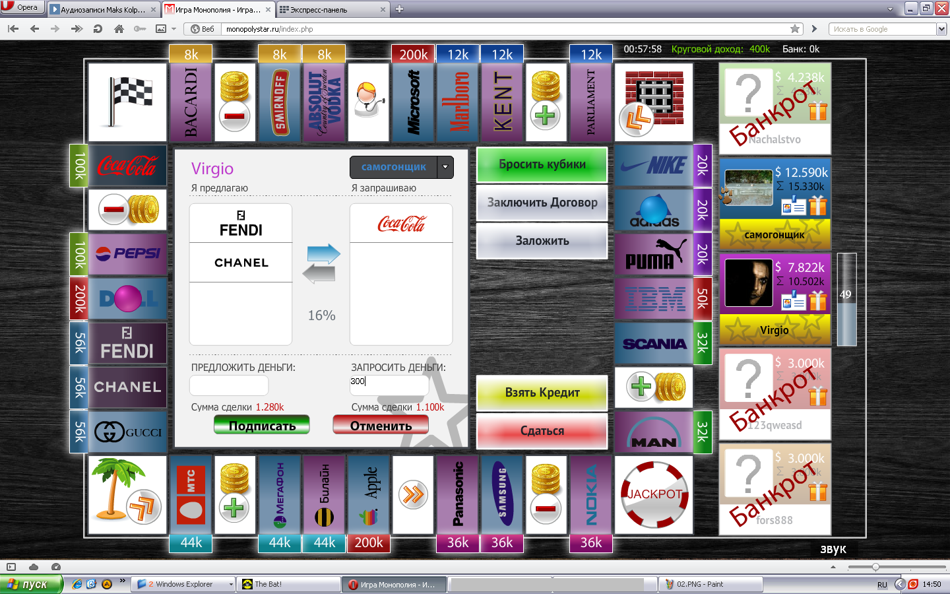Expand the Windows Explorer taskbar group

tap(231, 584)
